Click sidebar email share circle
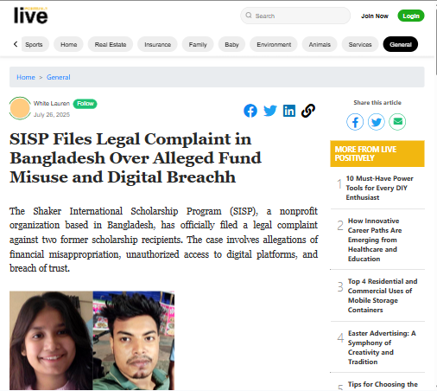This screenshot has width=437, height=391. coord(397,122)
